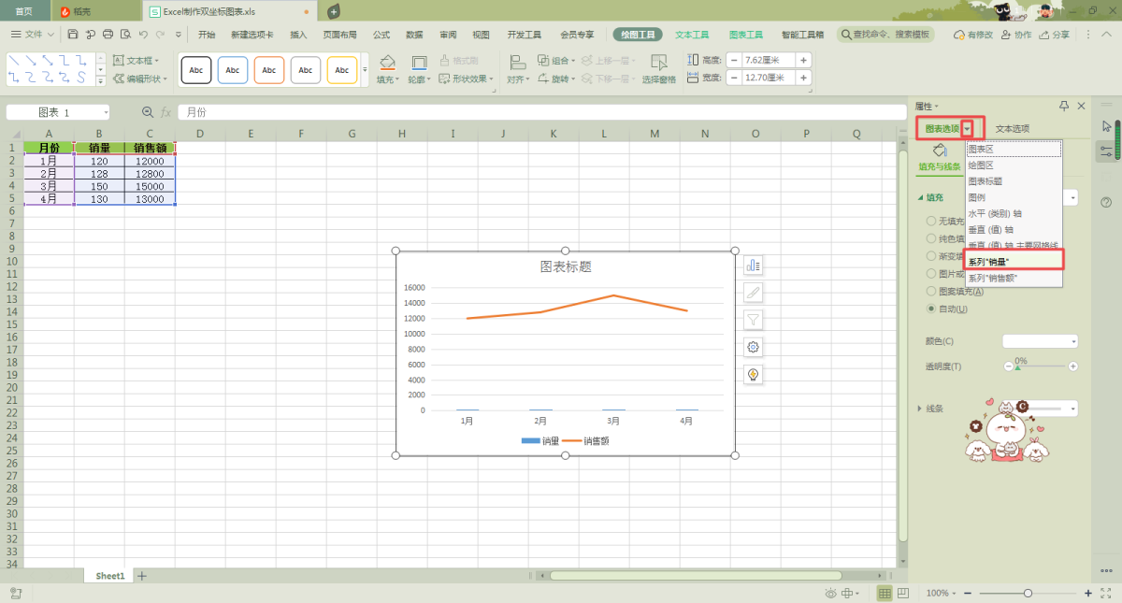Click the Print icon in quick access toolbar

pyautogui.click(x=108, y=35)
